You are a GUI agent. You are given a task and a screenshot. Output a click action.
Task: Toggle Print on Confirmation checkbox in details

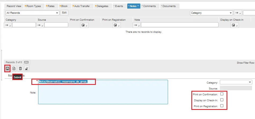pyautogui.click(x=222, y=94)
